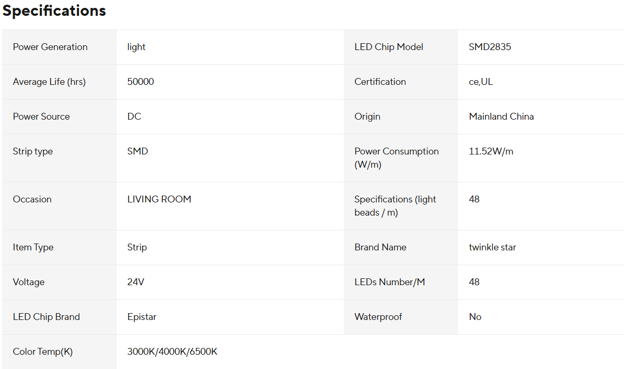Click the Power Source label
This screenshot has width=624, height=369.
[41, 116]
